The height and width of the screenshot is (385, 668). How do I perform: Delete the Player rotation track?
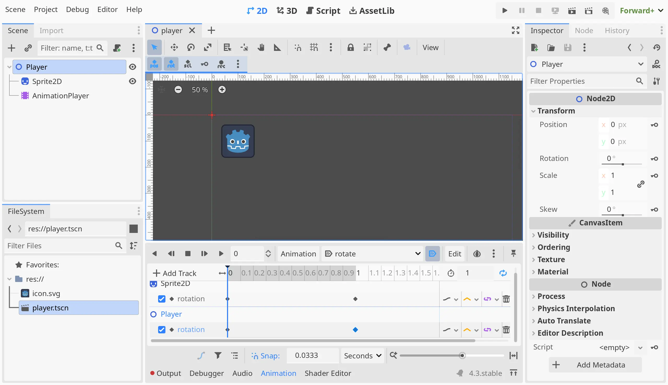(x=506, y=330)
